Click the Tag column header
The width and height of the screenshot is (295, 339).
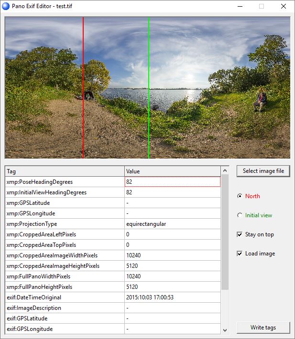pyautogui.click(x=65, y=171)
